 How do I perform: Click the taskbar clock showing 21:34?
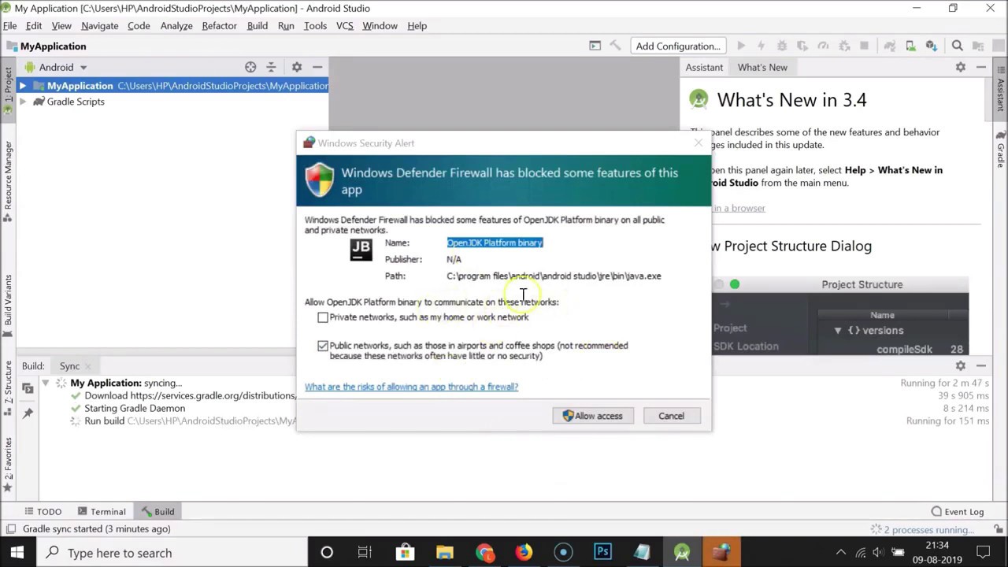[x=937, y=553]
